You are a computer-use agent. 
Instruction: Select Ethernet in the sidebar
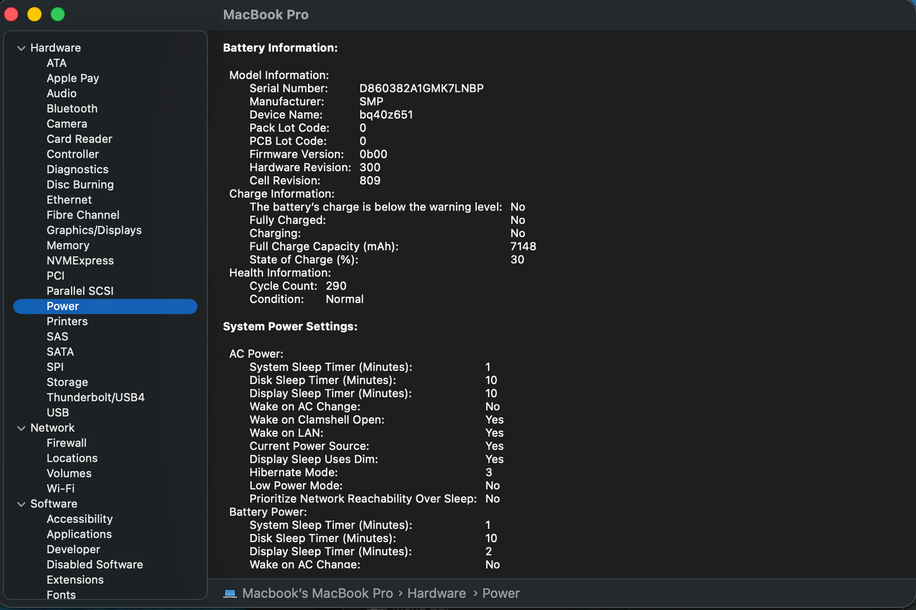coord(69,200)
